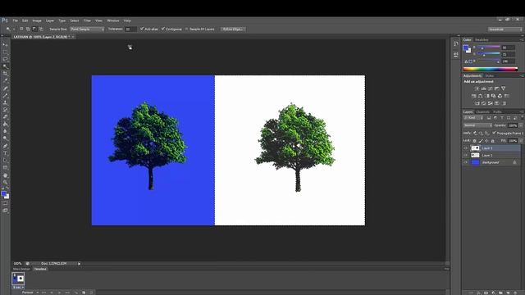Select the Zoom tool in the toolbox
525x295 pixels.
(5, 183)
